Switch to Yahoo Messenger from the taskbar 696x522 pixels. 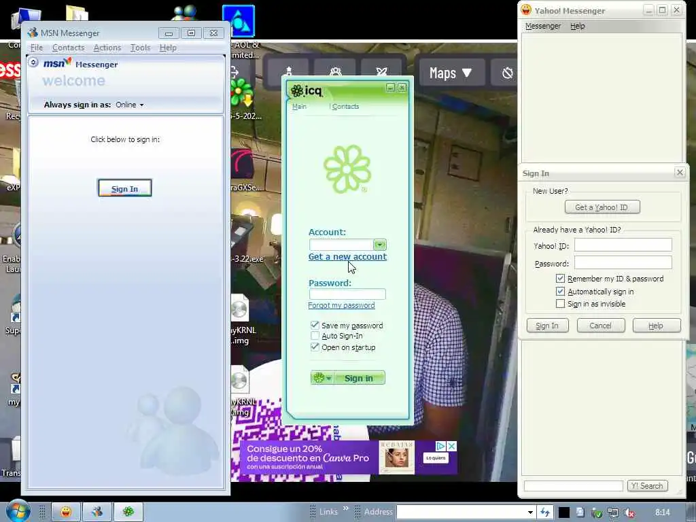66,512
